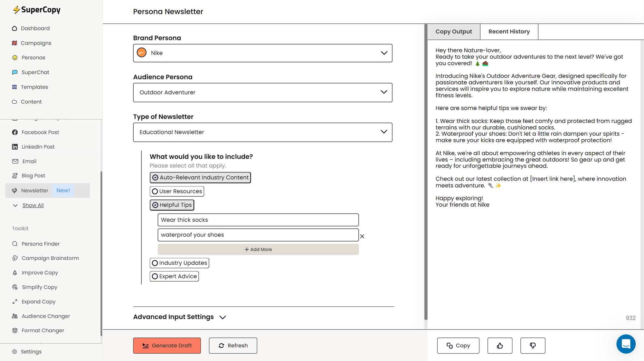
Task: Open the Dashboard section
Action: (x=35, y=28)
